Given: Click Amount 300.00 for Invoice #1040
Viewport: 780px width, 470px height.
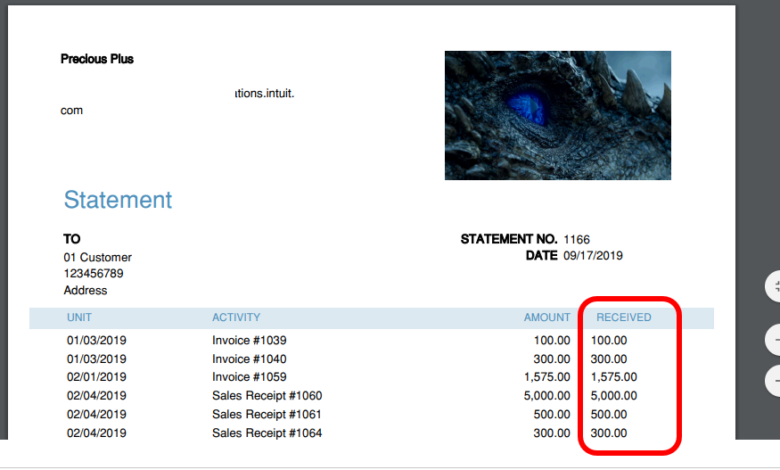Looking at the screenshot, I should click(552, 359).
